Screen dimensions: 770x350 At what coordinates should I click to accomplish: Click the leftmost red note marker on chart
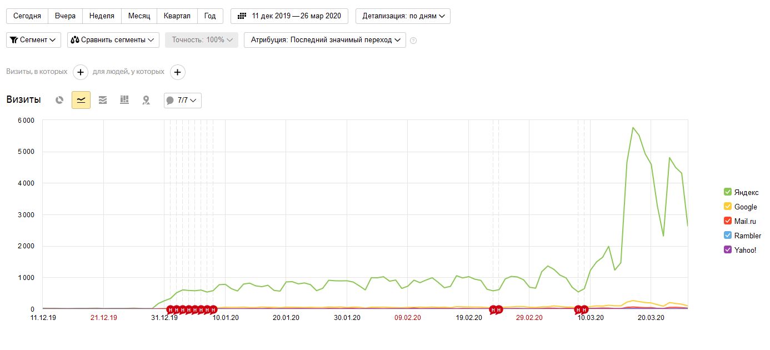click(171, 310)
